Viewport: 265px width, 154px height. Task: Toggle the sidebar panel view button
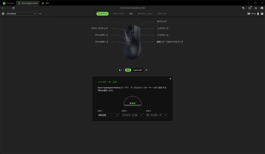(120, 70)
